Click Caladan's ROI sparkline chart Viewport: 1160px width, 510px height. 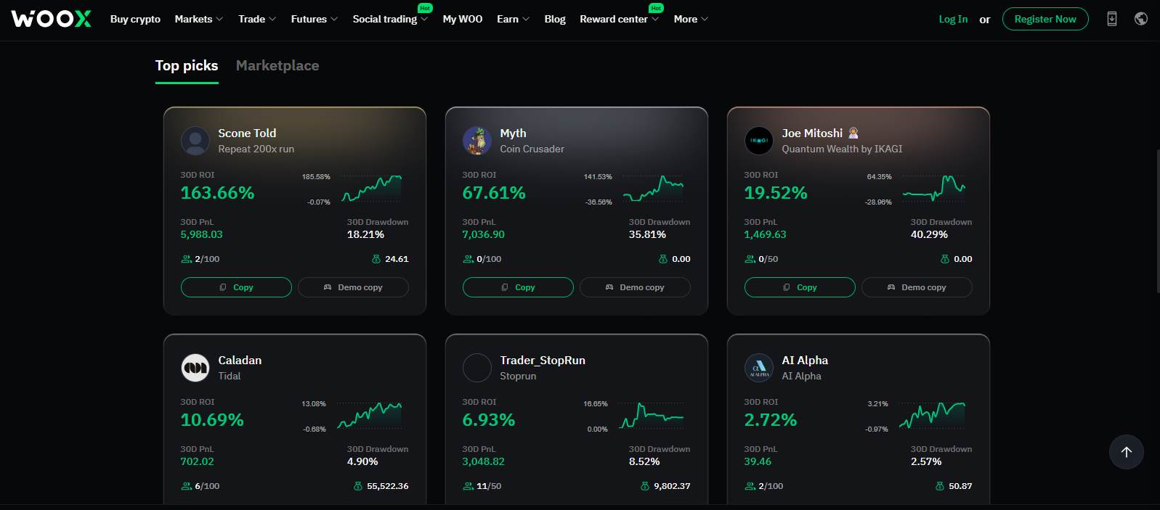click(x=369, y=416)
